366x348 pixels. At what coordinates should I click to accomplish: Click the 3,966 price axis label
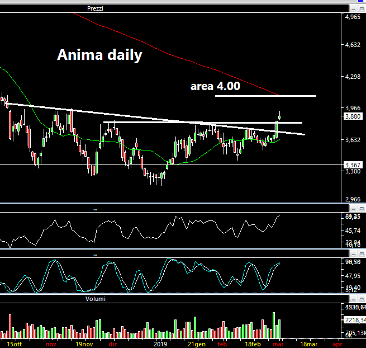[x=353, y=108]
